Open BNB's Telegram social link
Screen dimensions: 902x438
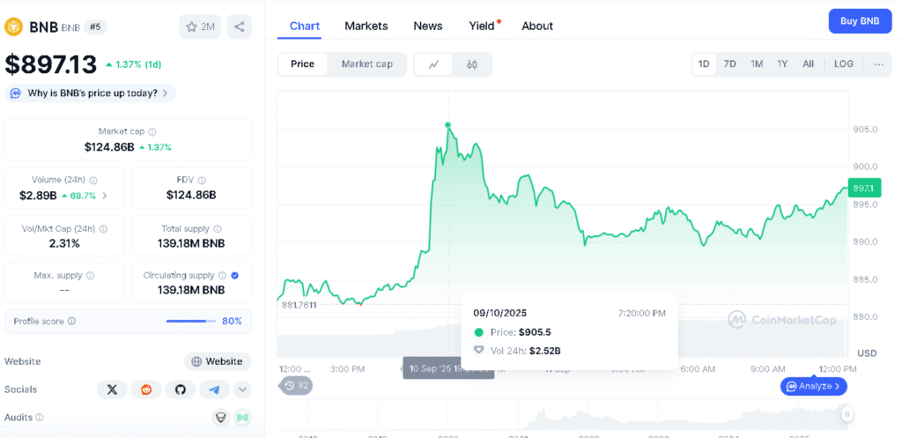point(214,390)
